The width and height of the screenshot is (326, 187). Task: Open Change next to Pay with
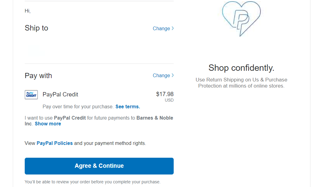pos(161,75)
